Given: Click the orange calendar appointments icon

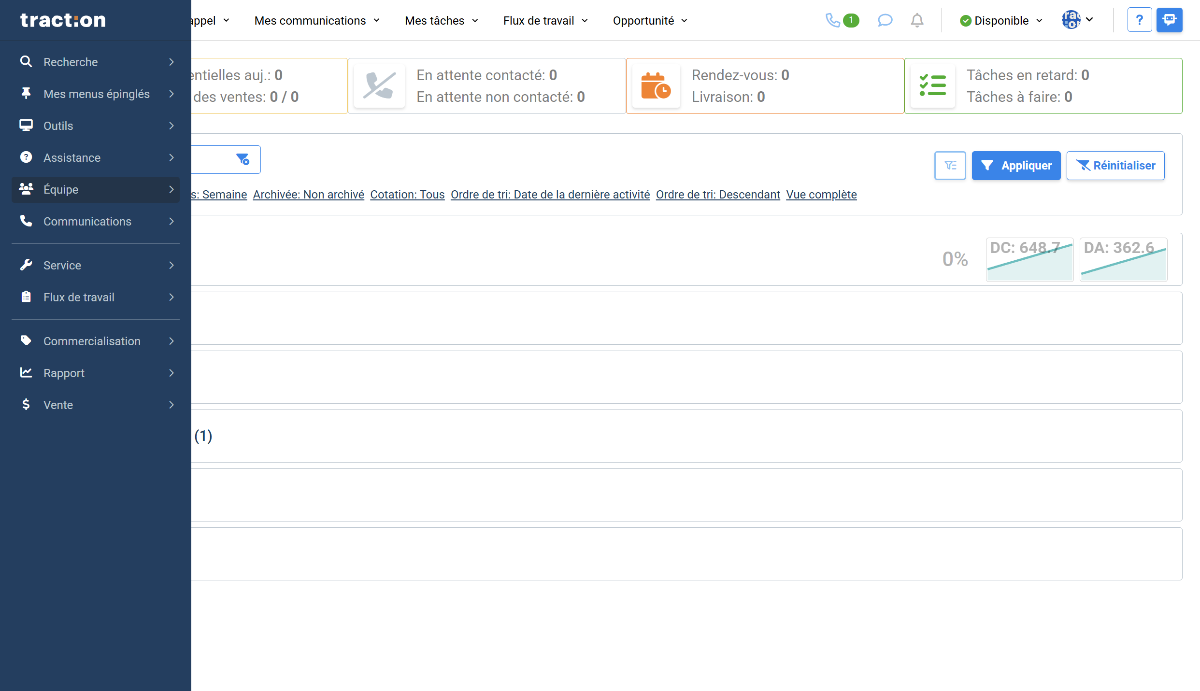Looking at the screenshot, I should 656,86.
